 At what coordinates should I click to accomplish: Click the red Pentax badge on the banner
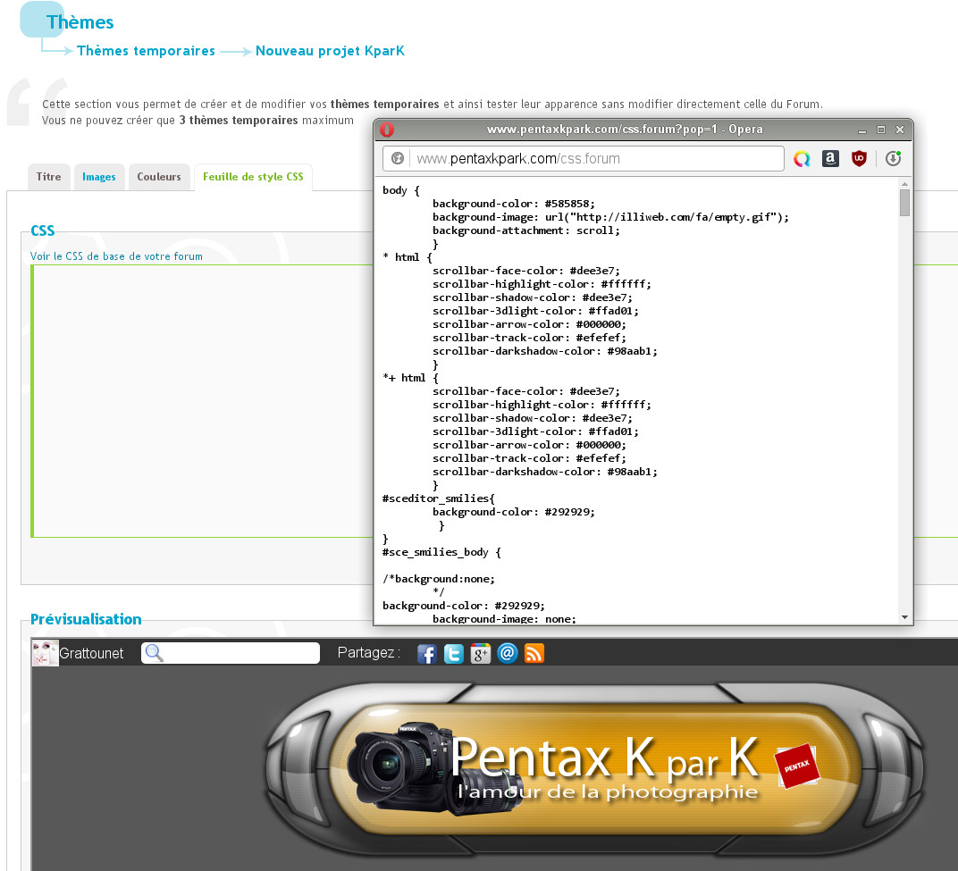point(797,766)
